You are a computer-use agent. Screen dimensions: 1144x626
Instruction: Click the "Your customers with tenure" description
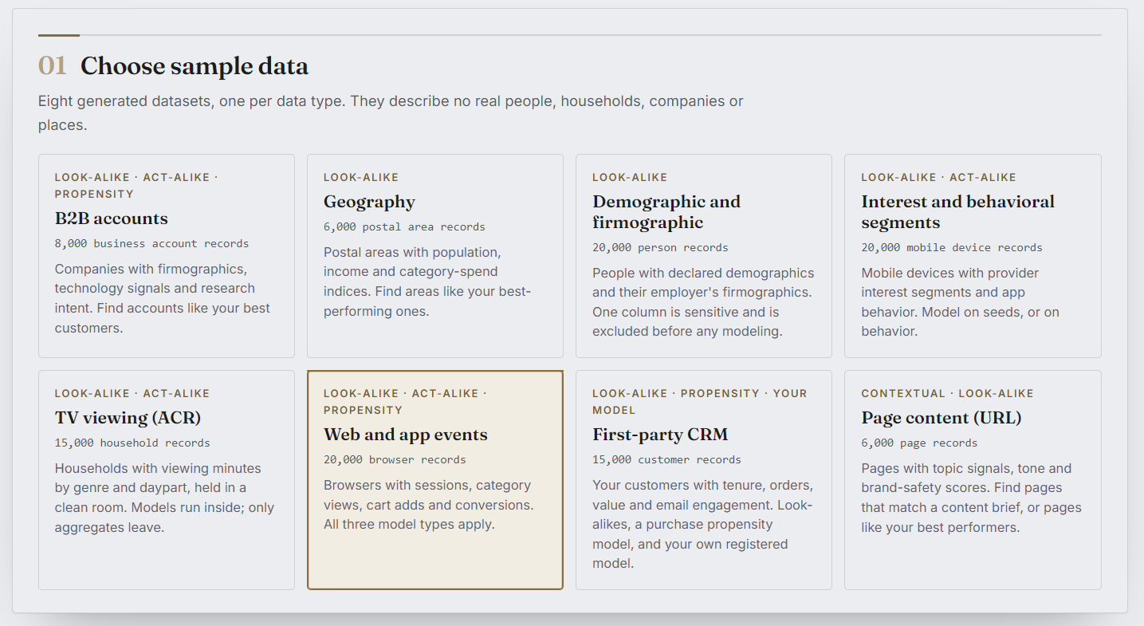coord(702,524)
